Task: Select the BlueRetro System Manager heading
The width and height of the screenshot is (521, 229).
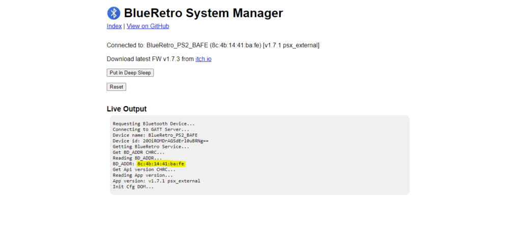Action: [204, 13]
